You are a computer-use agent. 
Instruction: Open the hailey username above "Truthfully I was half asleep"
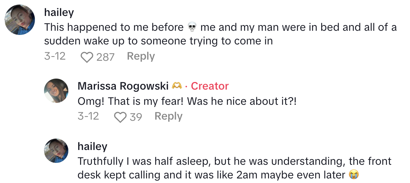click(92, 146)
